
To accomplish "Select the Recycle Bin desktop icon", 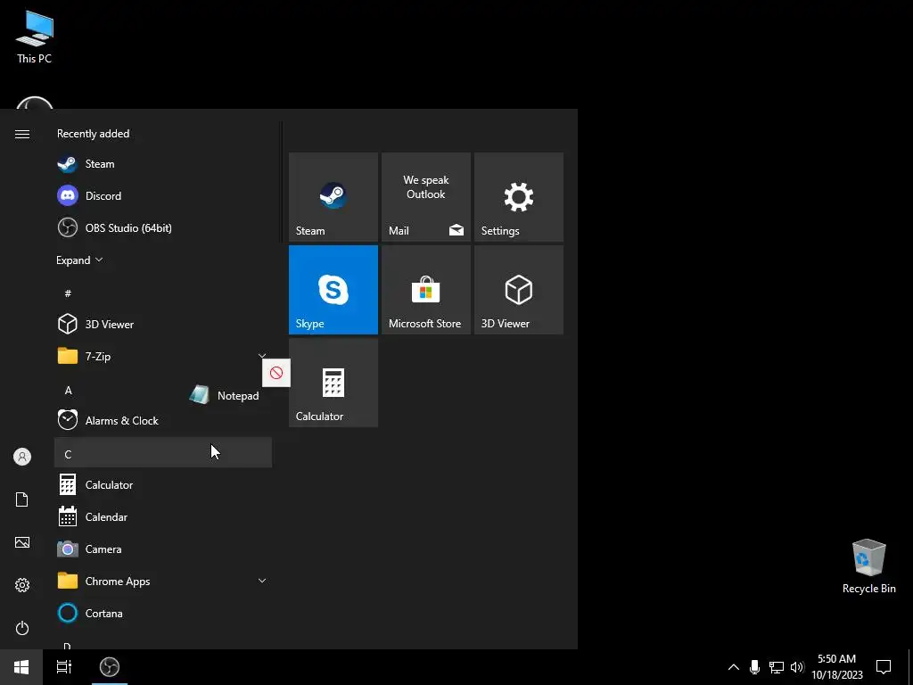I will 868,566.
